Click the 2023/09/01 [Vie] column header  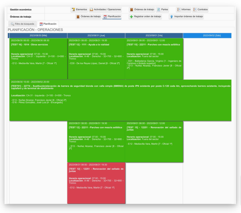pyautogui.click(x=154, y=35)
